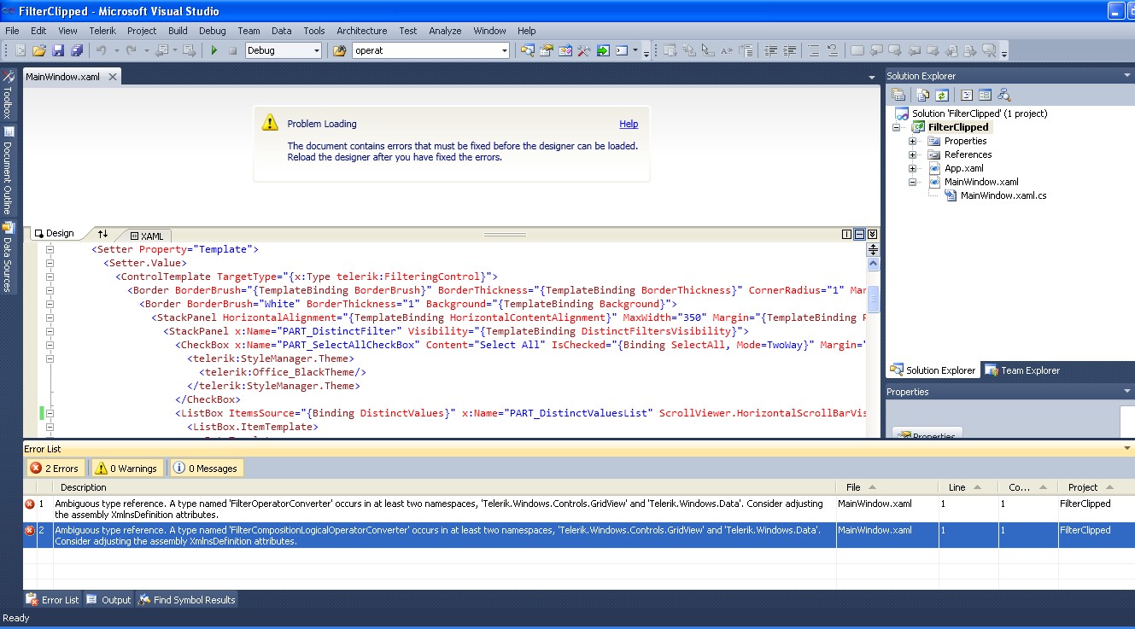Click the Stop Debugging square icon
Viewport: 1135px width, 629px height.
point(232,50)
